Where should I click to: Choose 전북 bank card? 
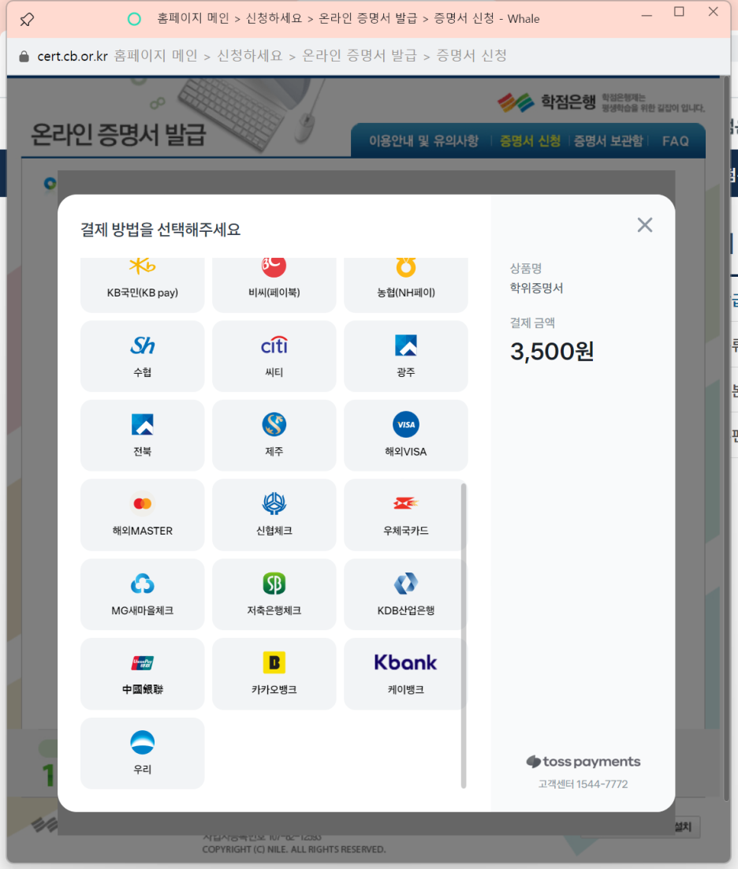click(143, 435)
